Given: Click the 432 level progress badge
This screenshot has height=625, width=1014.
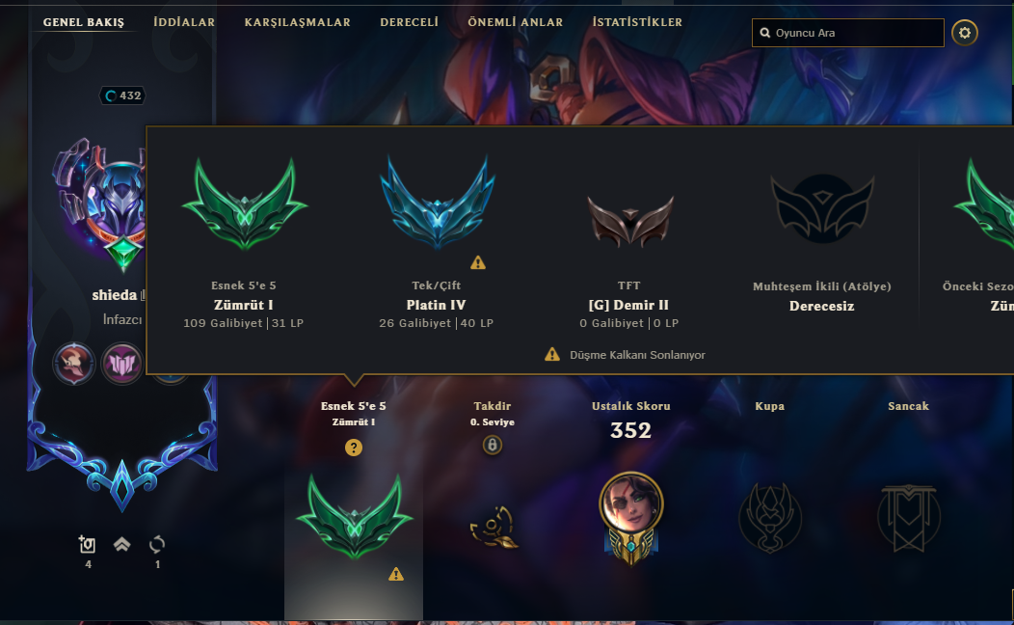Looking at the screenshot, I should 122,95.
